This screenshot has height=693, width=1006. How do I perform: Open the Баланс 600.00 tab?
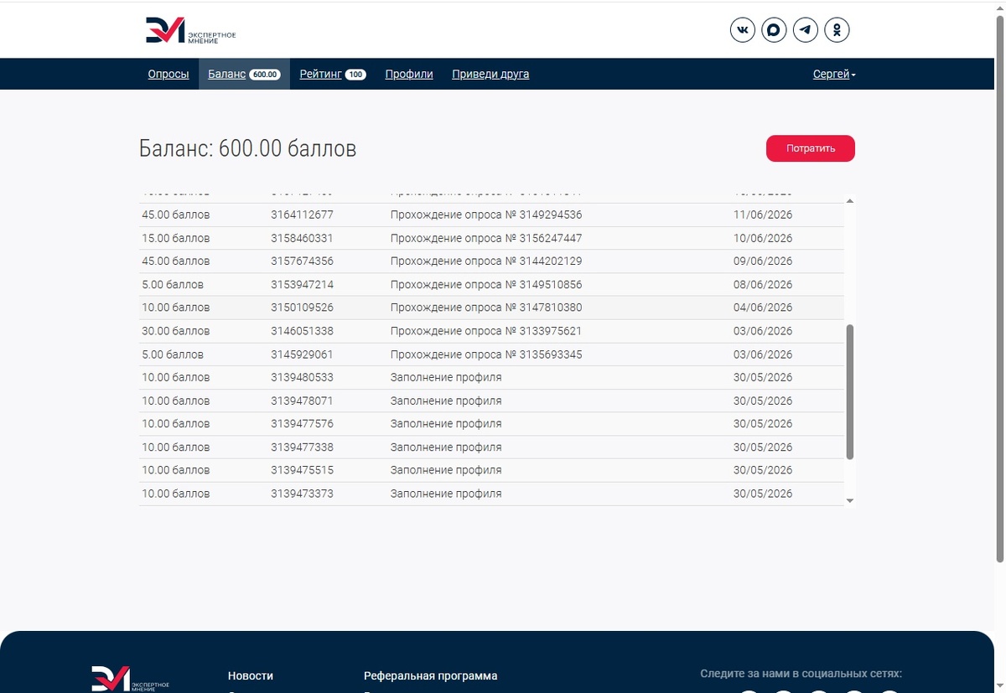point(244,74)
